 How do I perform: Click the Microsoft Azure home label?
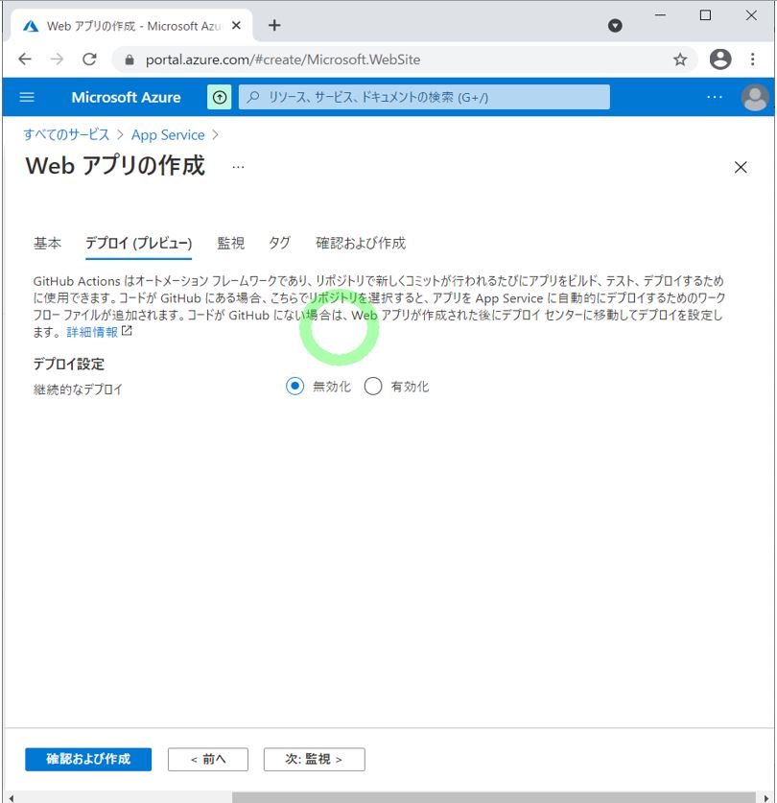(x=126, y=97)
